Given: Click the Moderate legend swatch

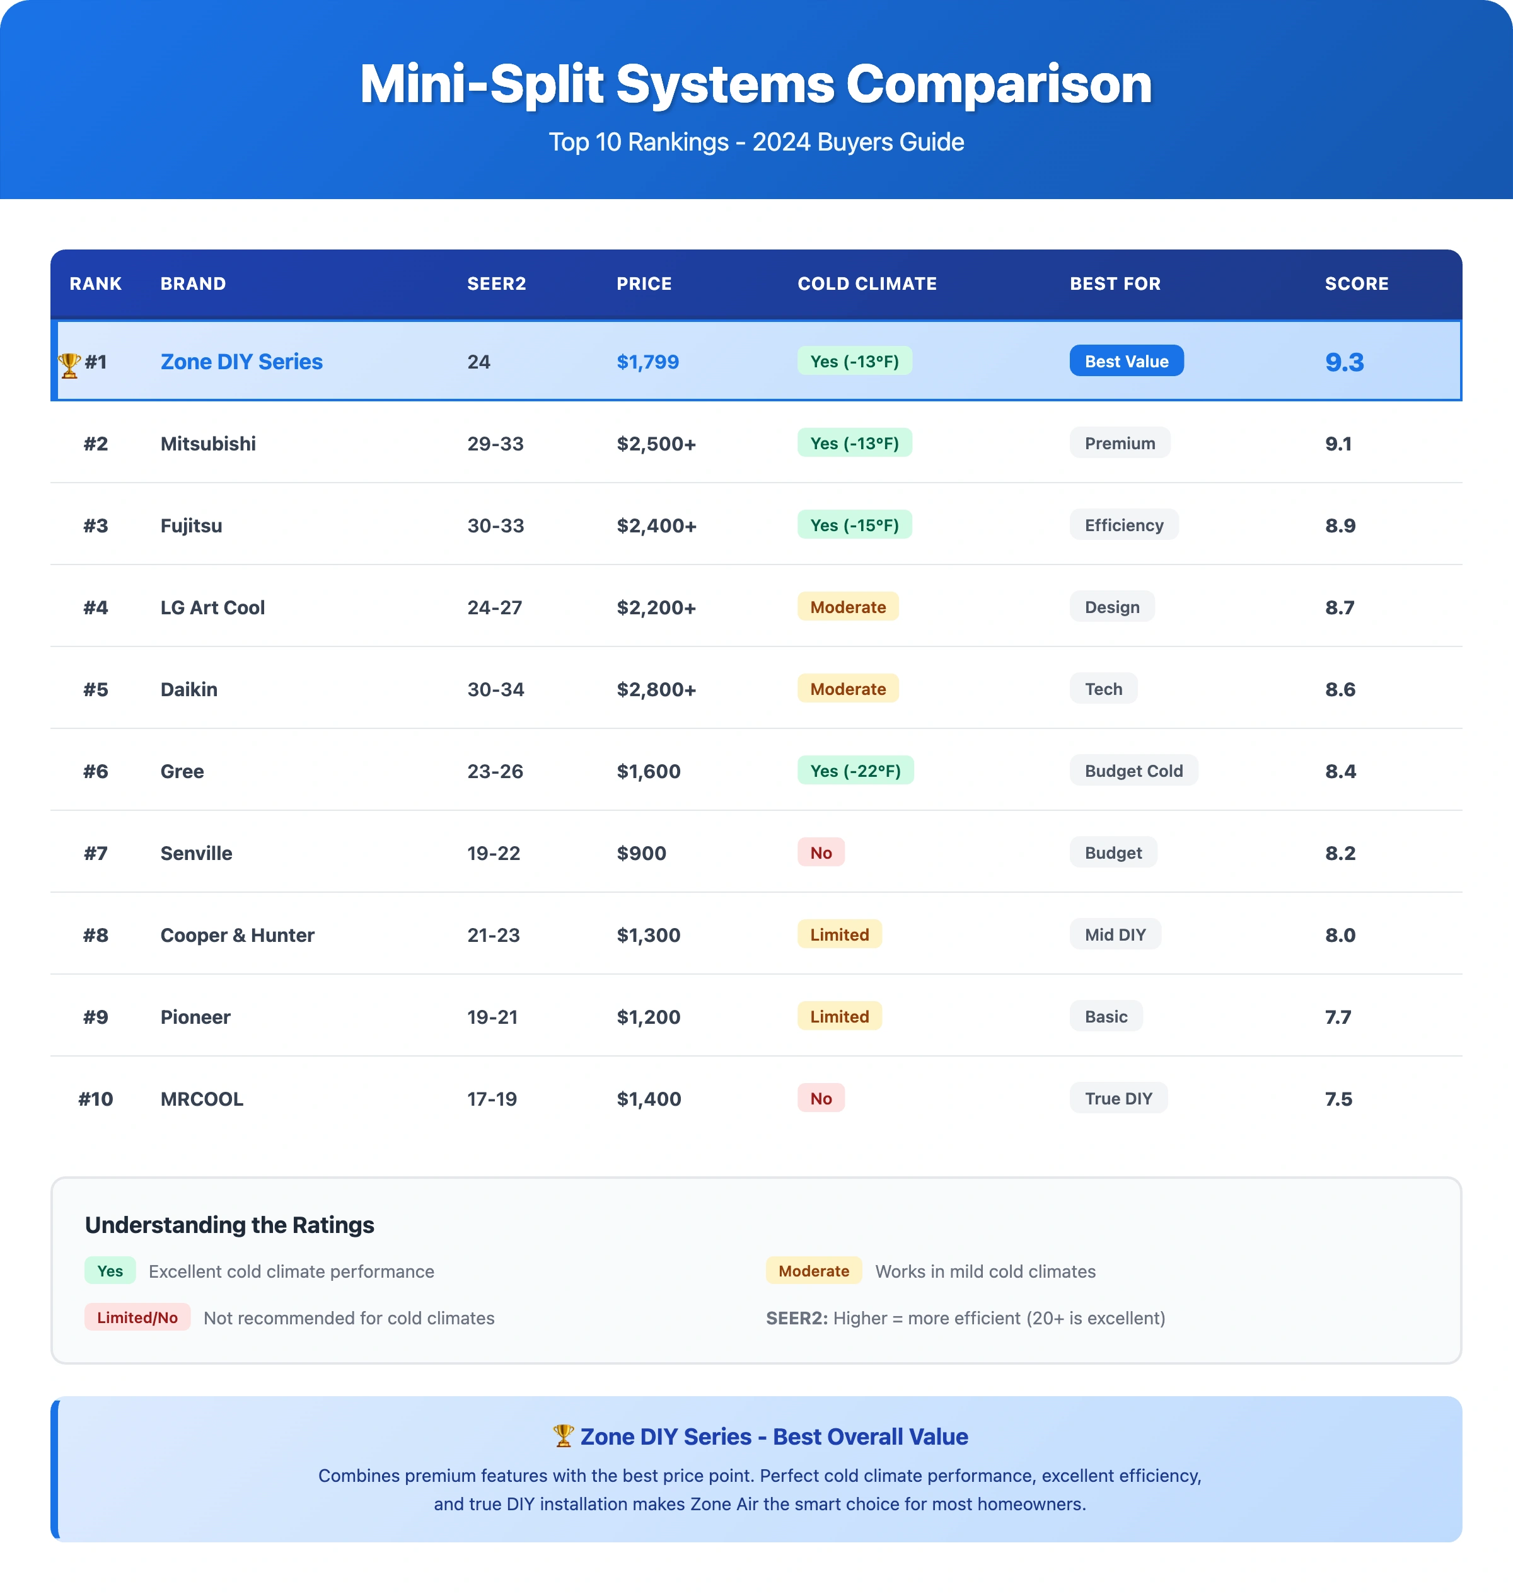Looking at the screenshot, I should (x=813, y=1271).
